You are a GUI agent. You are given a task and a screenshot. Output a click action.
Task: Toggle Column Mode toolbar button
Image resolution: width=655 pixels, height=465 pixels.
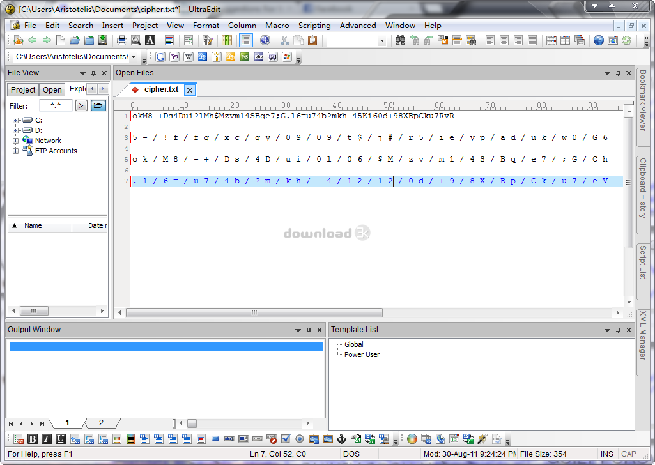pyautogui.click(x=227, y=40)
